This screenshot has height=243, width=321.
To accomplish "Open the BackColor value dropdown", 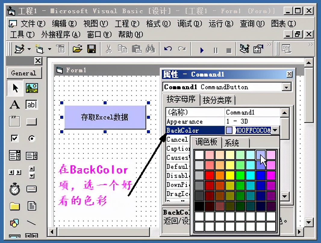I will pos(276,130).
